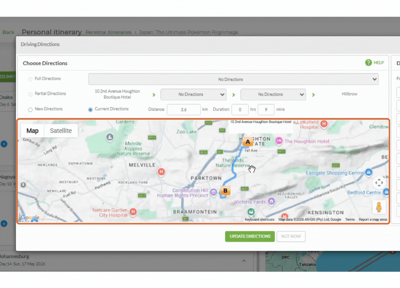The image size is (400, 288).
Task: Select the Full Directions radio button
Action: (30, 79)
